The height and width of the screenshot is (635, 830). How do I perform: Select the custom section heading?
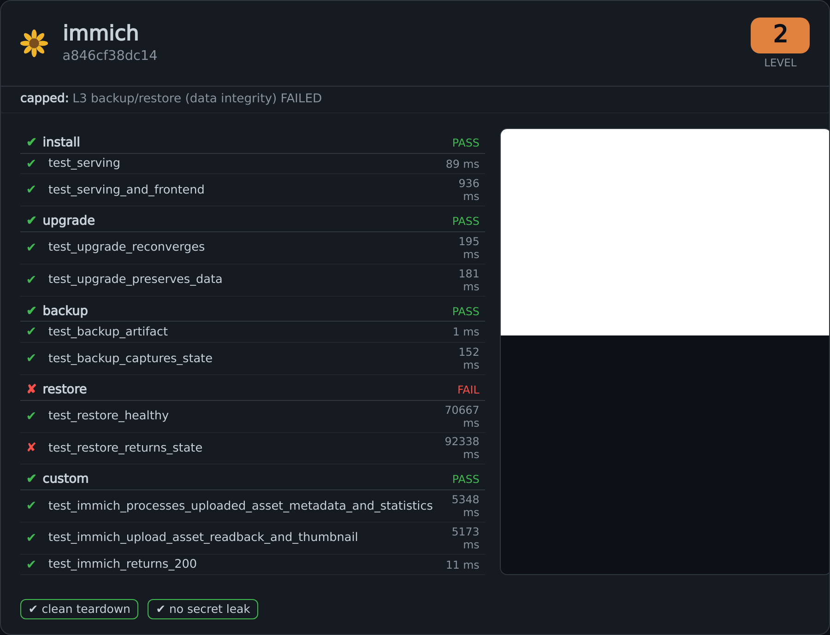[x=65, y=478]
